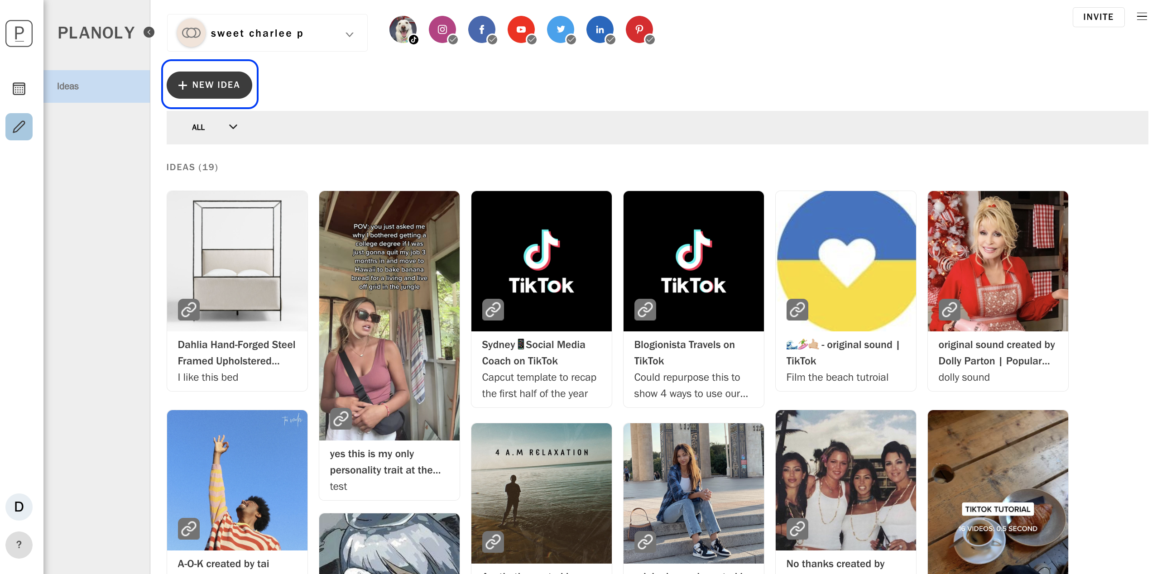Open the hamburger menu icon at top right
Viewport: 1152px width, 574px height.
click(x=1142, y=17)
